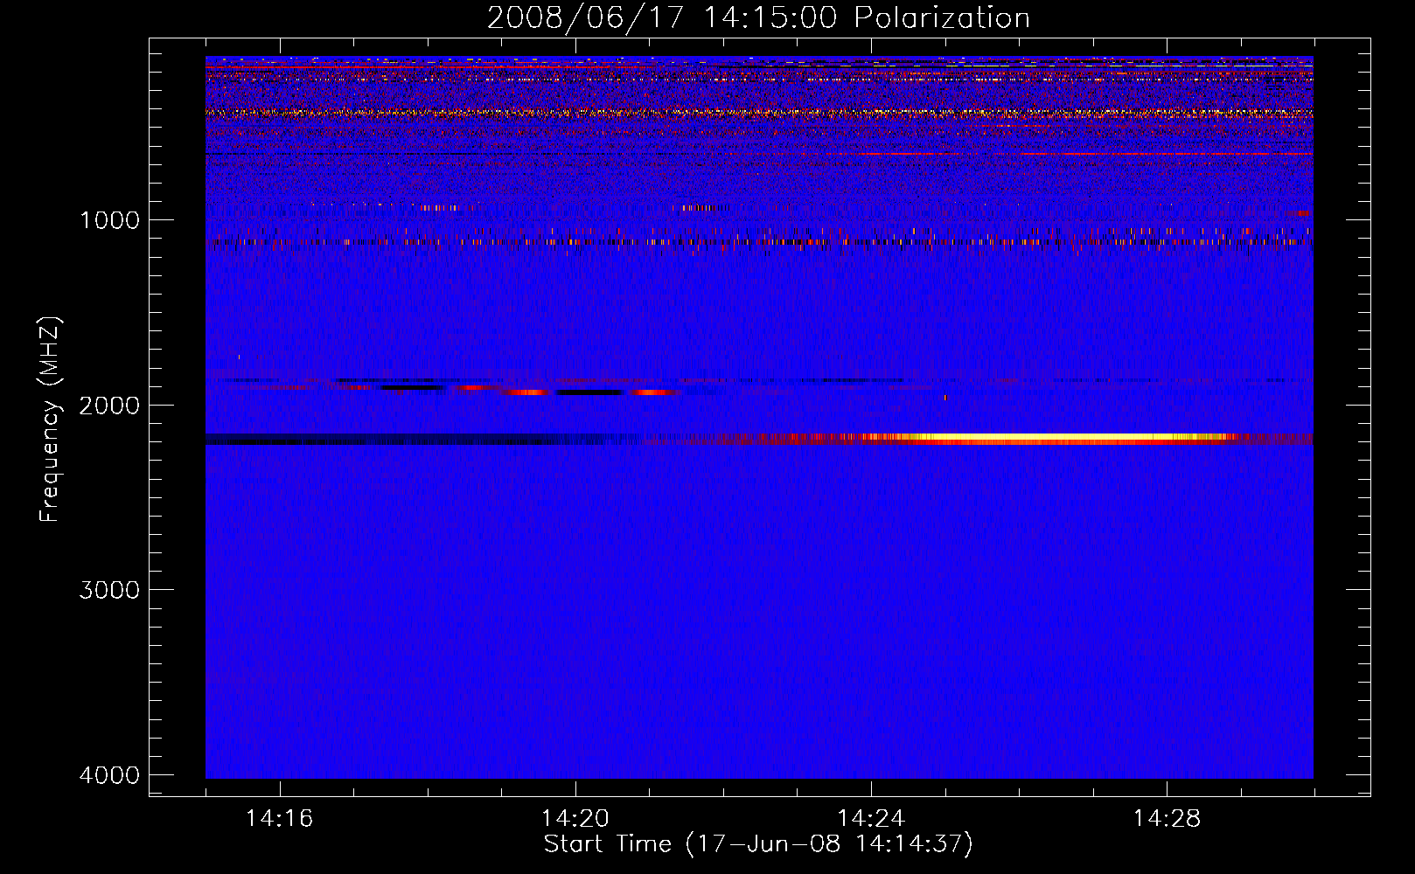The image size is (1415, 874).
Task: Click the red burst segment near 1950 MHz at 14:19
Action: coord(527,392)
